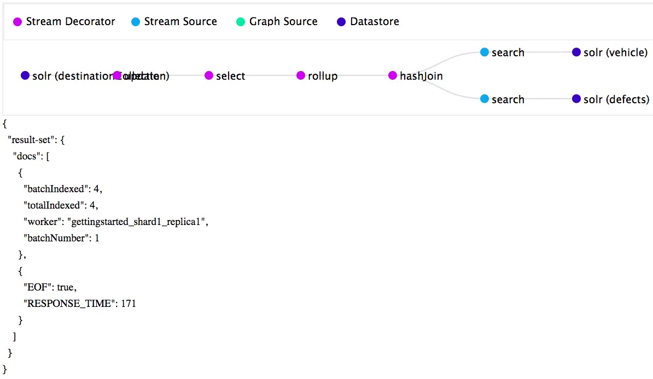Click the worker gettingstarted_shard1_replica1 value
The height and width of the screenshot is (379, 653).
(x=137, y=222)
